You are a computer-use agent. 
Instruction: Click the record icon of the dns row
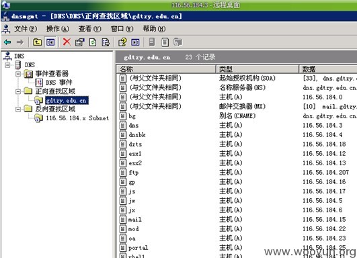tap(123, 126)
